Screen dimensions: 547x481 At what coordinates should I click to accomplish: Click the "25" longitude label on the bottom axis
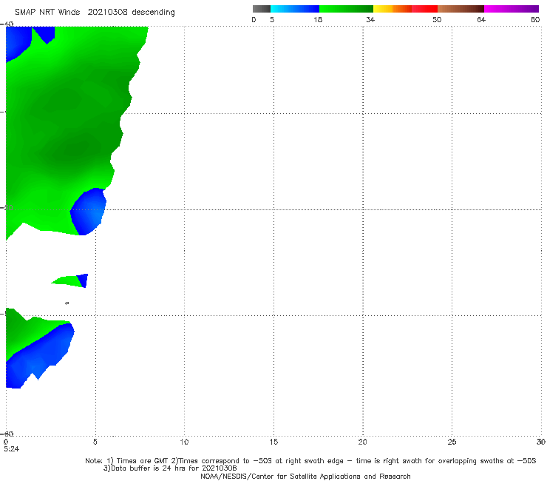tap(452, 443)
